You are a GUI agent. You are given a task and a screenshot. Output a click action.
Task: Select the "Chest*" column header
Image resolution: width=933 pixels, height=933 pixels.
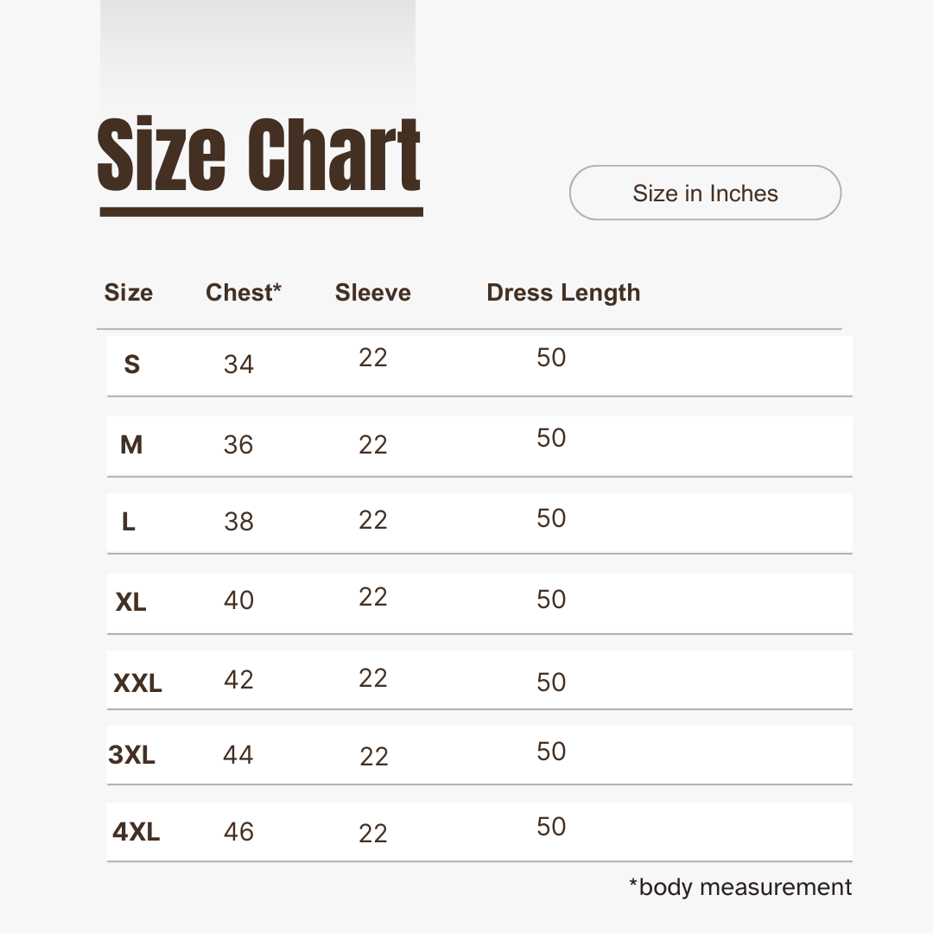click(244, 293)
